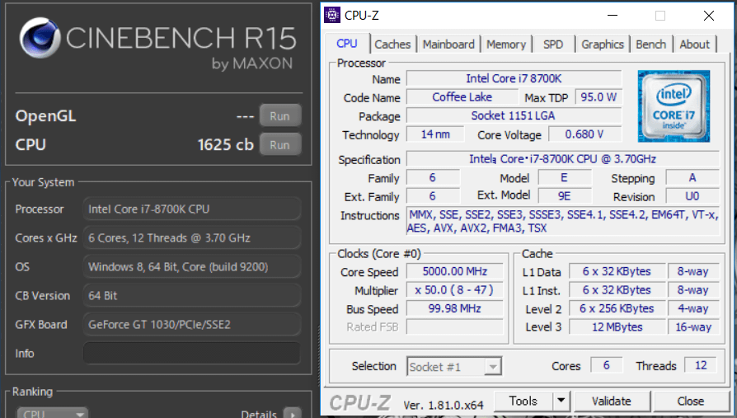The image size is (737, 418).
Task: Click the Level 2 4-way associativity value
Action: click(693, 308)
